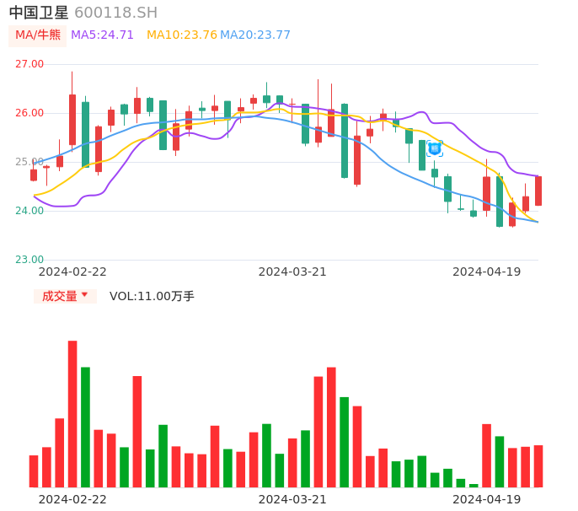Click the 2024-04-19 date label under volume chart
Image resolution: width=578 pixels, height=511 pixels.
(x=486, y=499)
